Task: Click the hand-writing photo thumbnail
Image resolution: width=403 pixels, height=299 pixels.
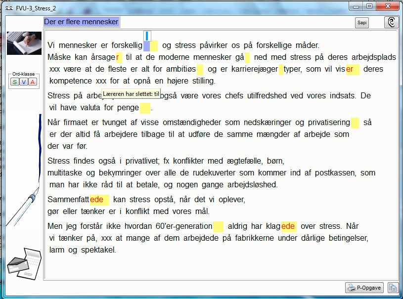Action: coord(24,43)
